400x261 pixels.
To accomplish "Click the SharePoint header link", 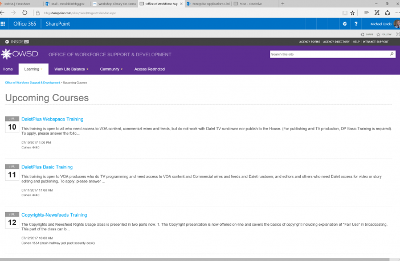I will pos(58,24).
